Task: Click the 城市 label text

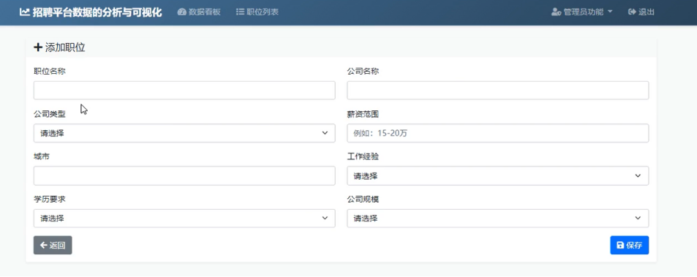Action: point(42,156)
